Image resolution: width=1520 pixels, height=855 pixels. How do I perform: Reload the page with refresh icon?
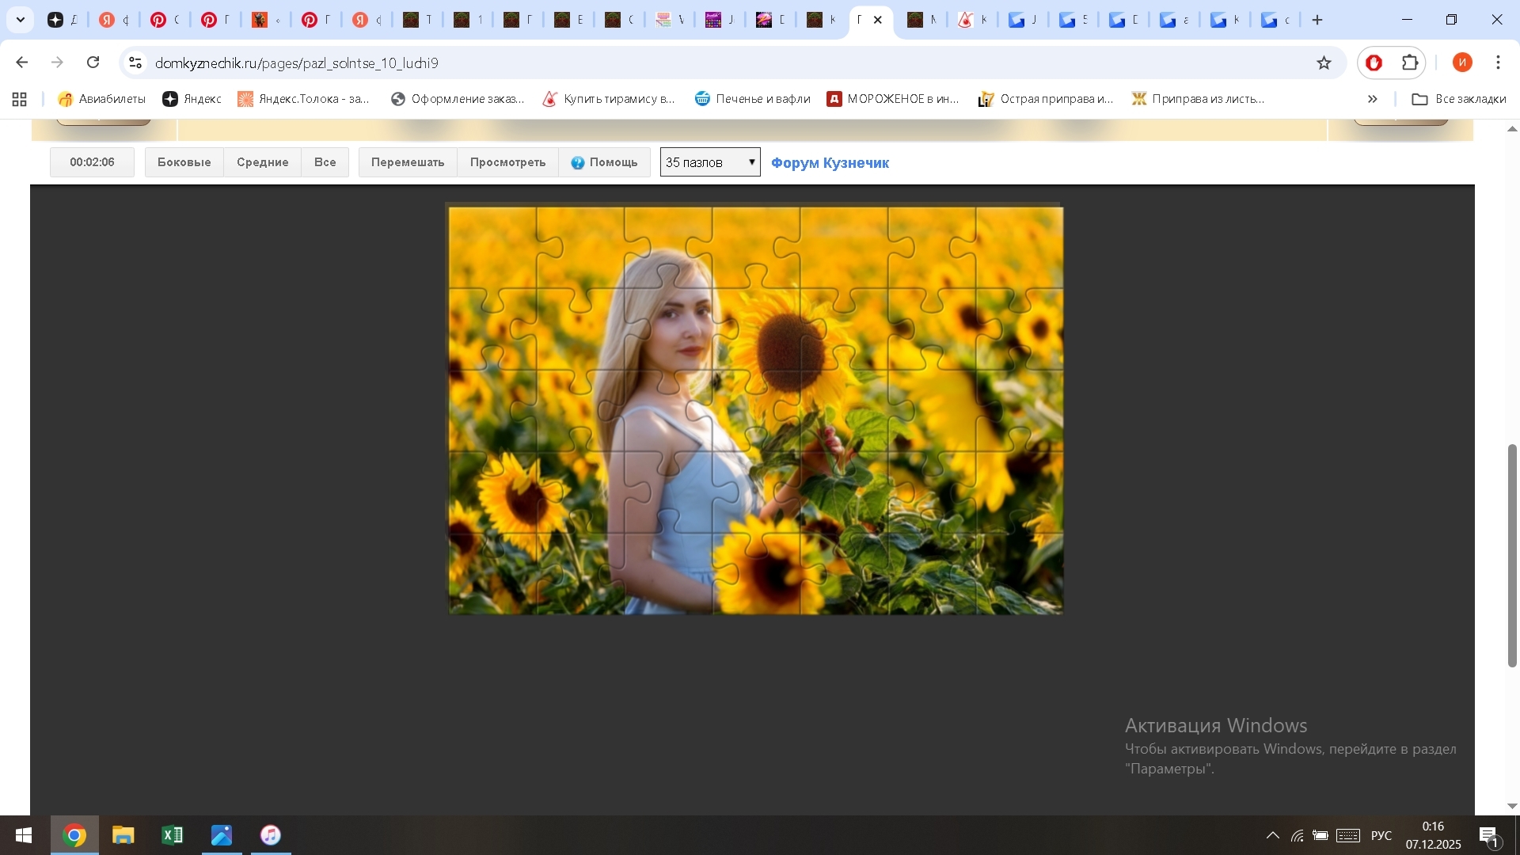[93, 63]
